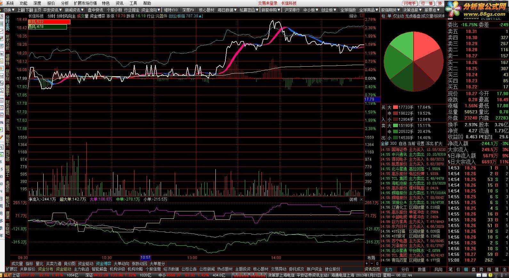
Task: Switch to 风向 monitor tab
Action: 439,269
